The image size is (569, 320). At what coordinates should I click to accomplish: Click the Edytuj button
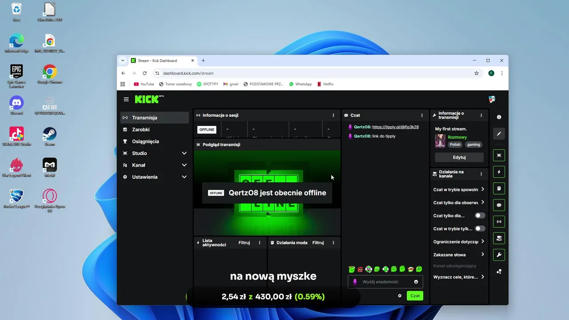click(x=459, y=157)
